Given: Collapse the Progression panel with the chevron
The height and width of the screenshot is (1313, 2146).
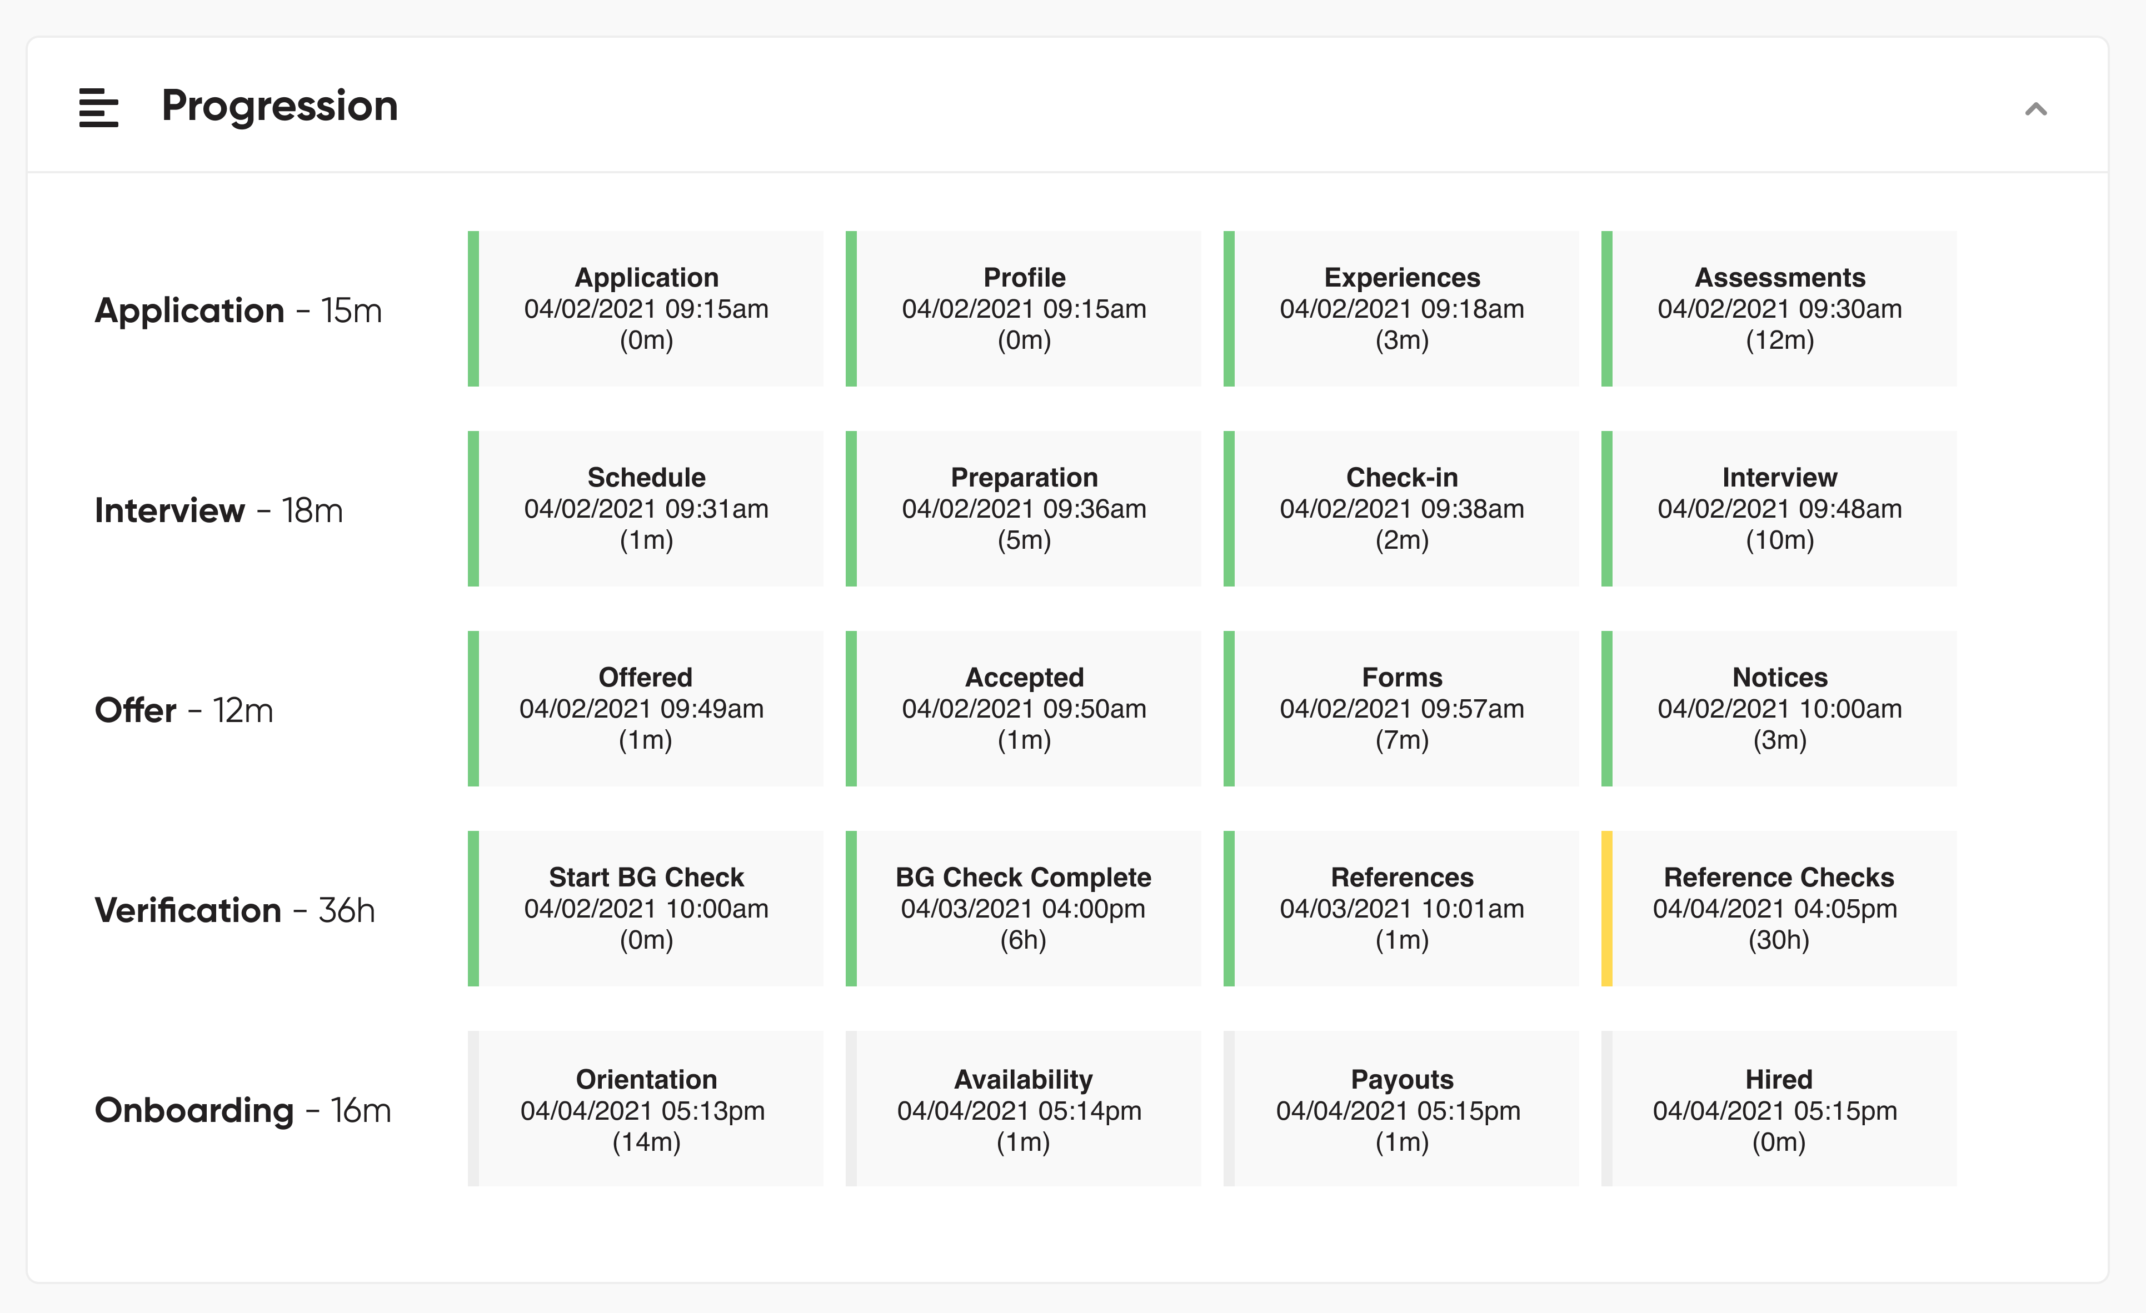Looking at the screenshot, I should coord(2035,109).
